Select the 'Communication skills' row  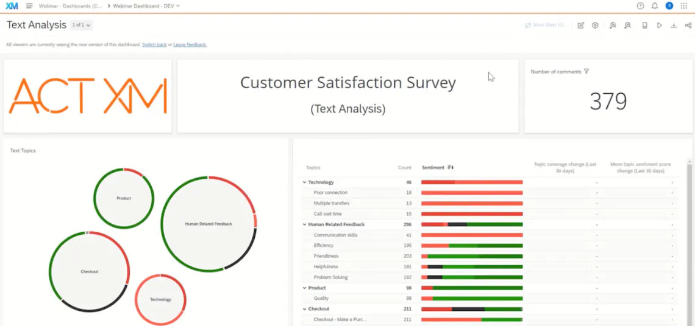tap(490, 235)
